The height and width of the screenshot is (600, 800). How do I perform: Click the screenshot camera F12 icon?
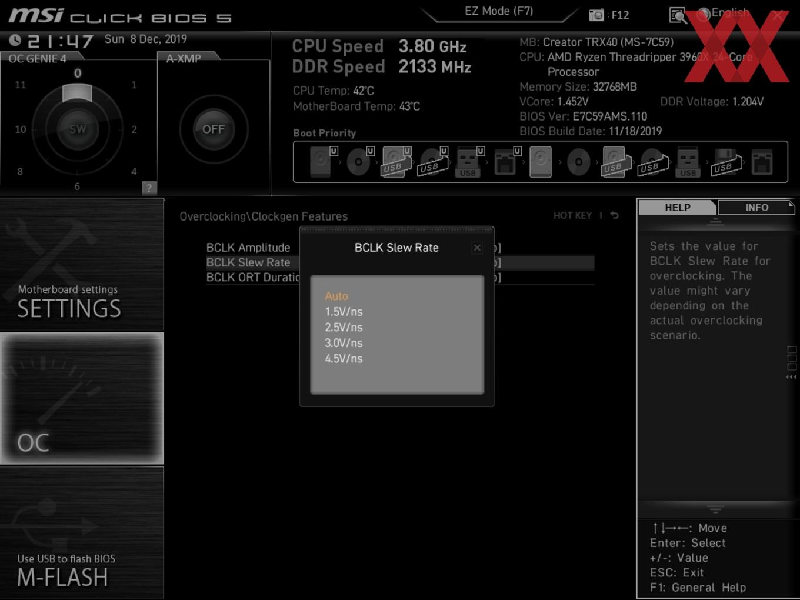point(596,15)
